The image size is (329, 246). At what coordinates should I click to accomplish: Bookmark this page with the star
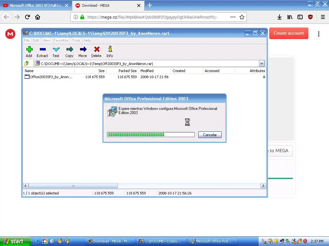pyautogui.click(x=242, y=17)
